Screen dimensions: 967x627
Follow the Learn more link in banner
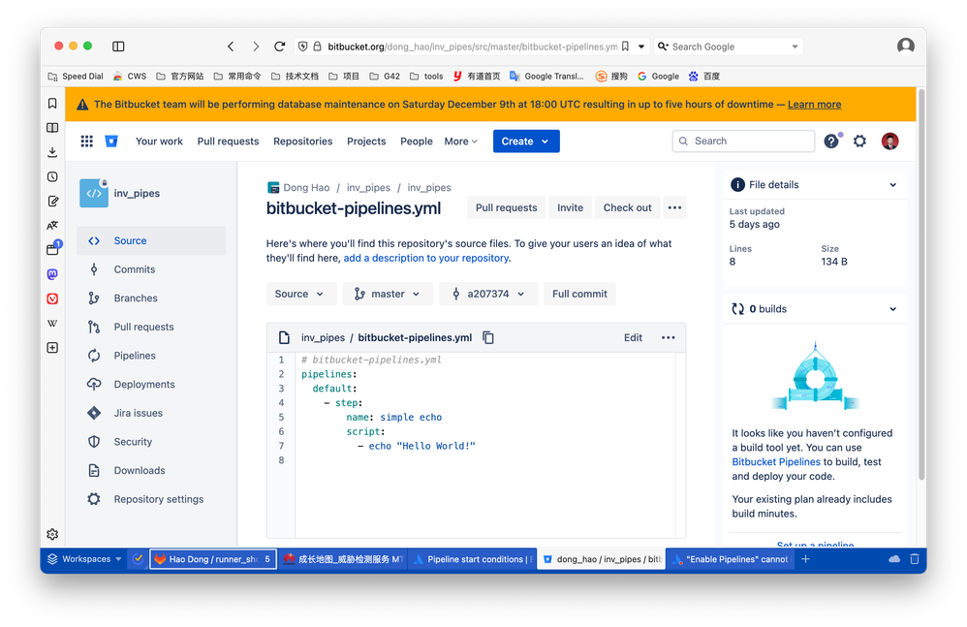click(814, 105)
